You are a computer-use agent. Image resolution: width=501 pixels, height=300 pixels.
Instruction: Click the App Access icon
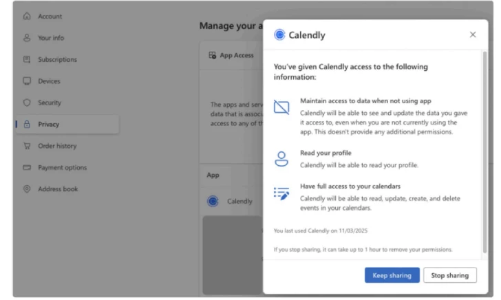click(213, 55)
